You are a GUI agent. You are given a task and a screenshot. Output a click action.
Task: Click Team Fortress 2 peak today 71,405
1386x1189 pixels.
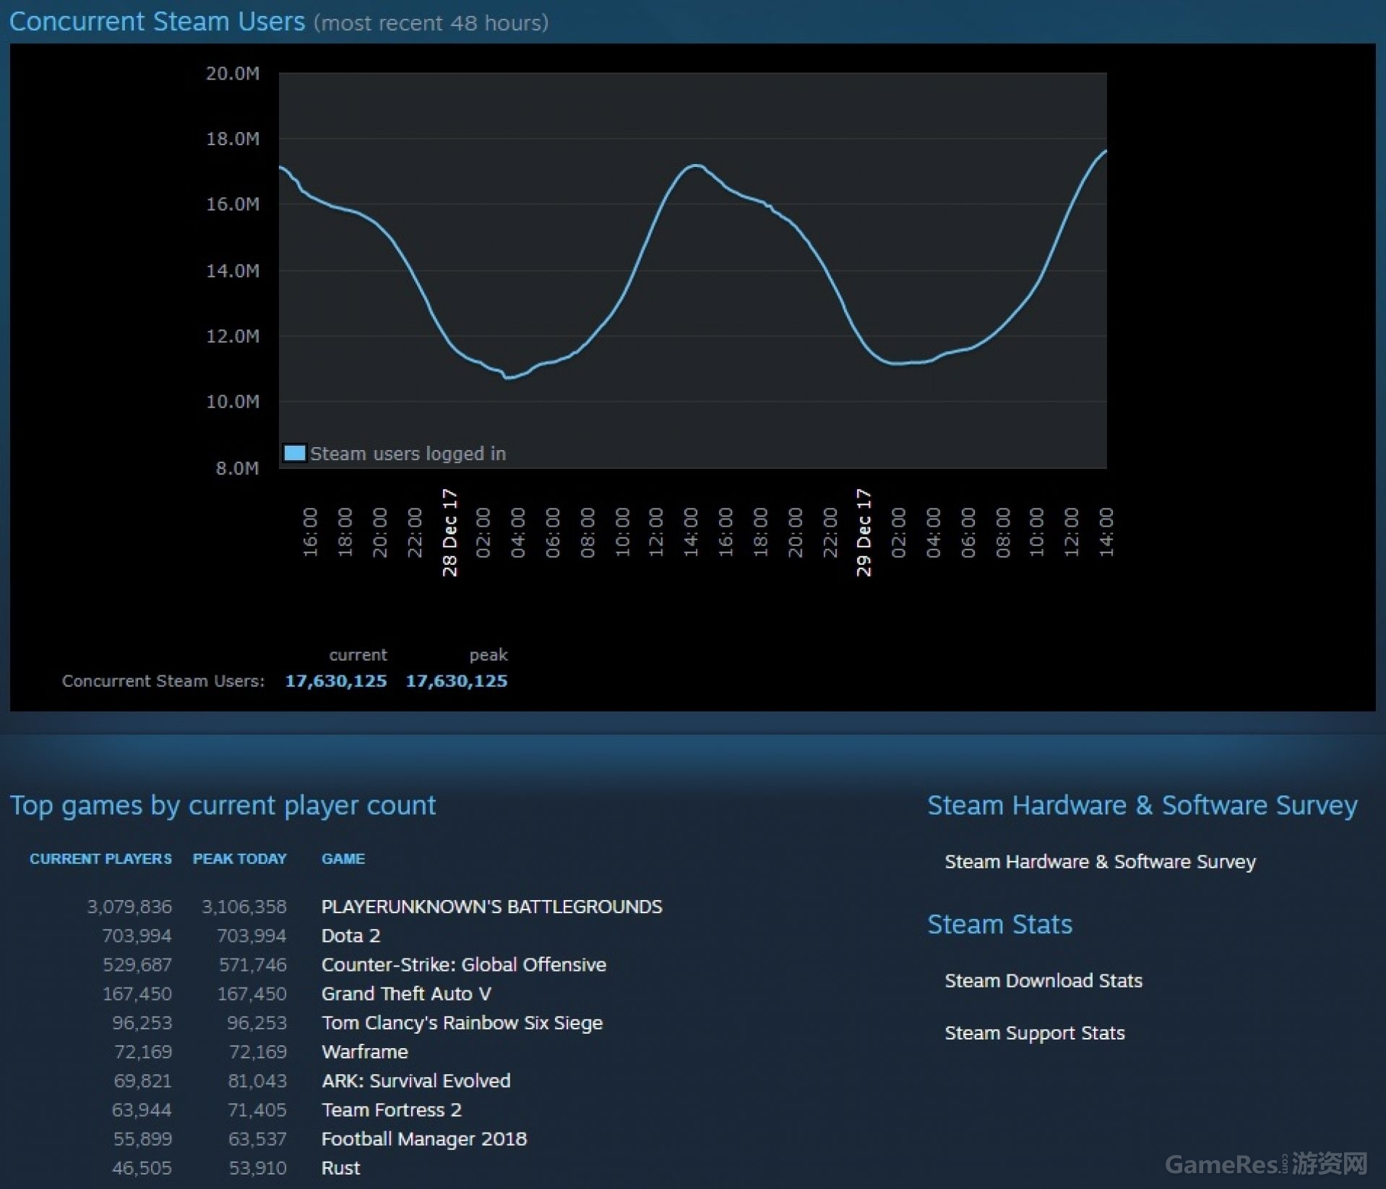(257, 1110)
